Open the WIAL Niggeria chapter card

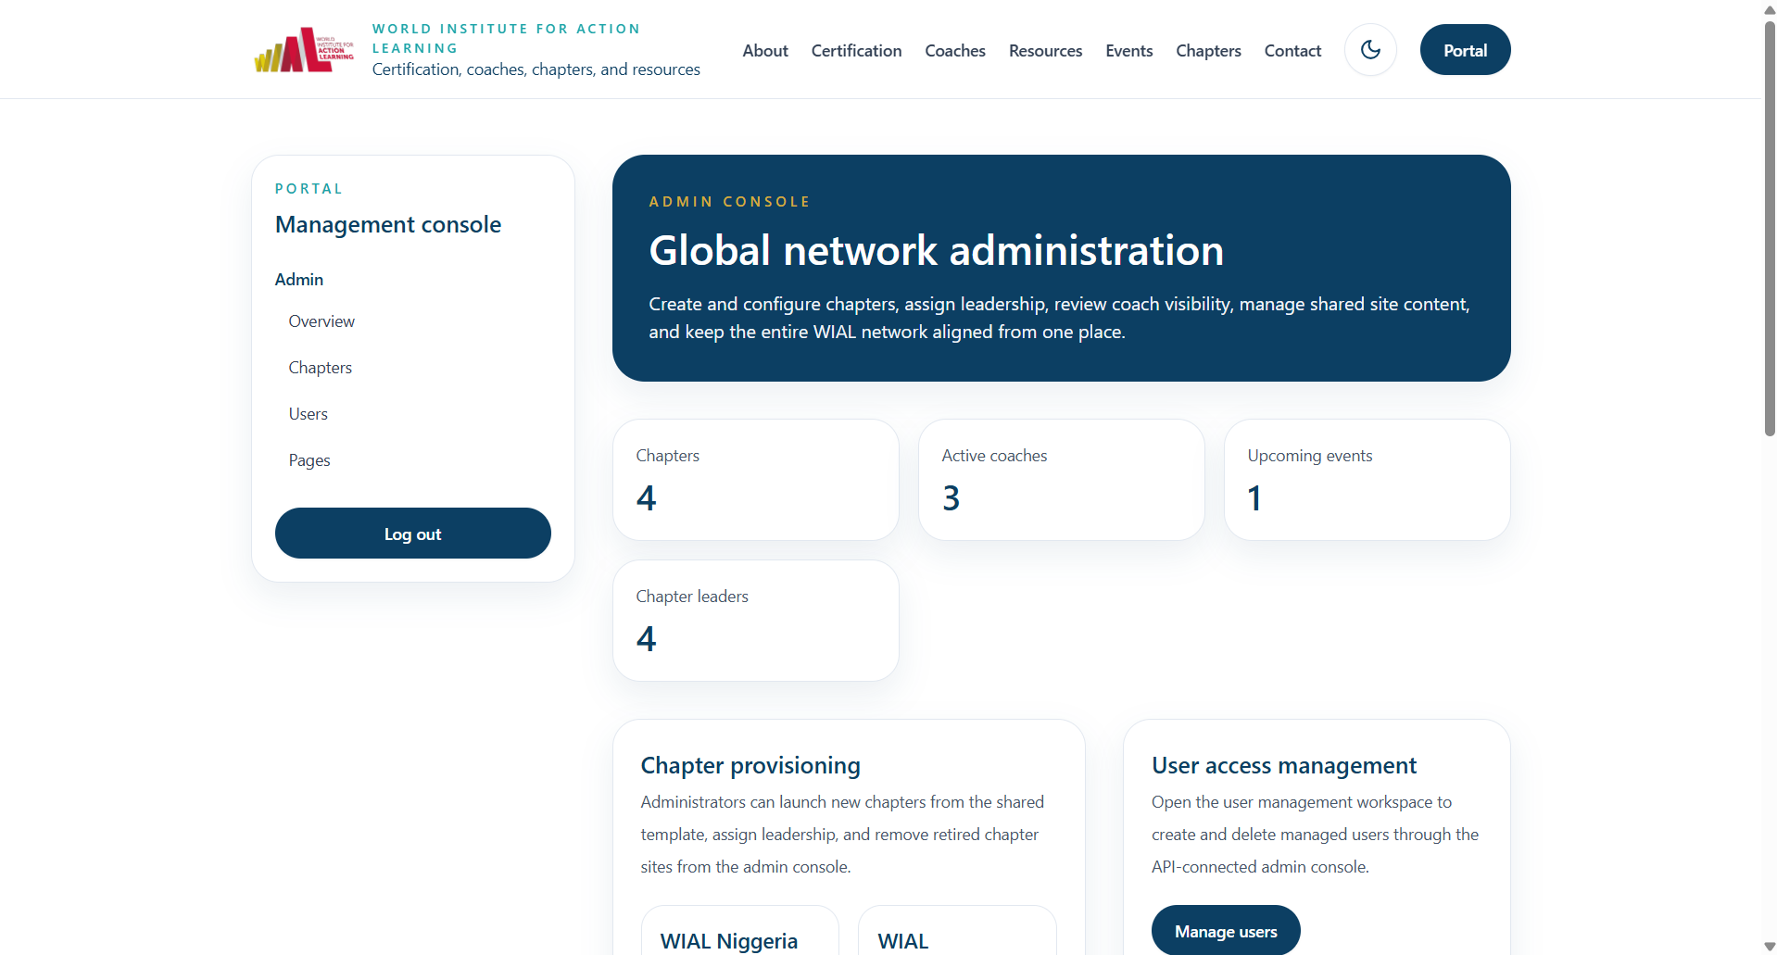point(740,931)
